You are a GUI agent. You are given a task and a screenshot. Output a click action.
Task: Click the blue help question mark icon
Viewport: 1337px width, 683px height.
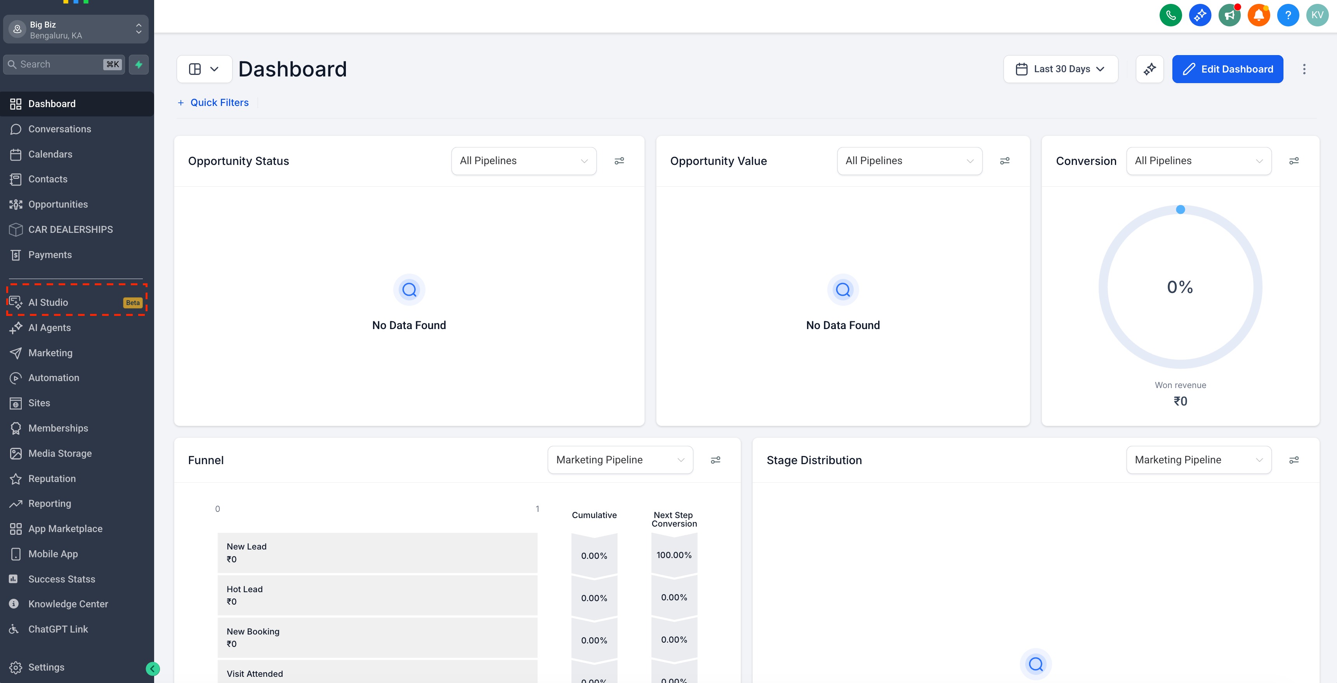point(1288,15)
